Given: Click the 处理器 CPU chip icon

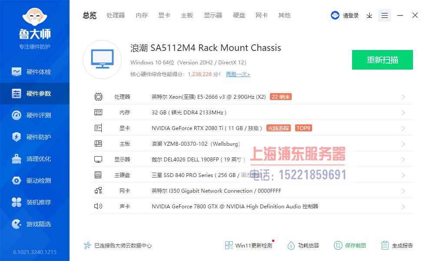Looking at the screenshot, I should click(98, 97).
